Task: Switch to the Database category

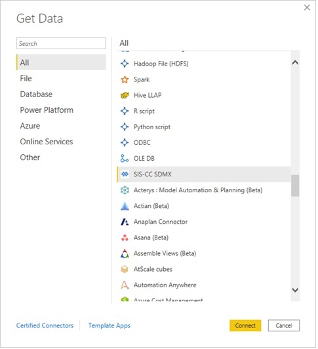Action: [x=36, y=94]
